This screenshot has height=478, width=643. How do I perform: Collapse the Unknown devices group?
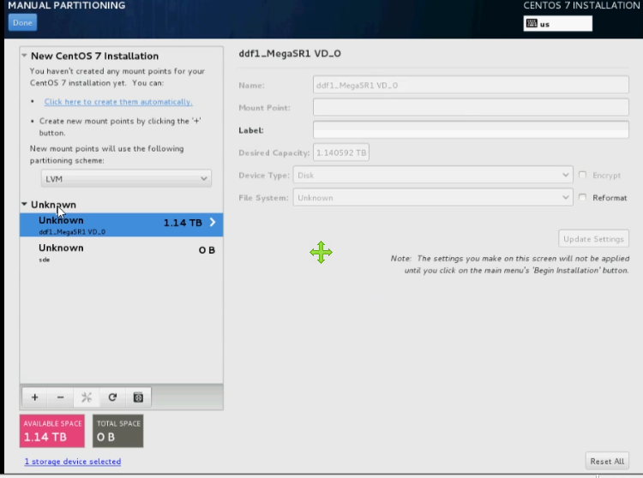24,204
